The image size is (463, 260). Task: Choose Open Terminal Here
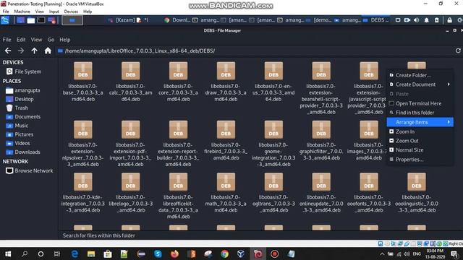tap(420, 103)
